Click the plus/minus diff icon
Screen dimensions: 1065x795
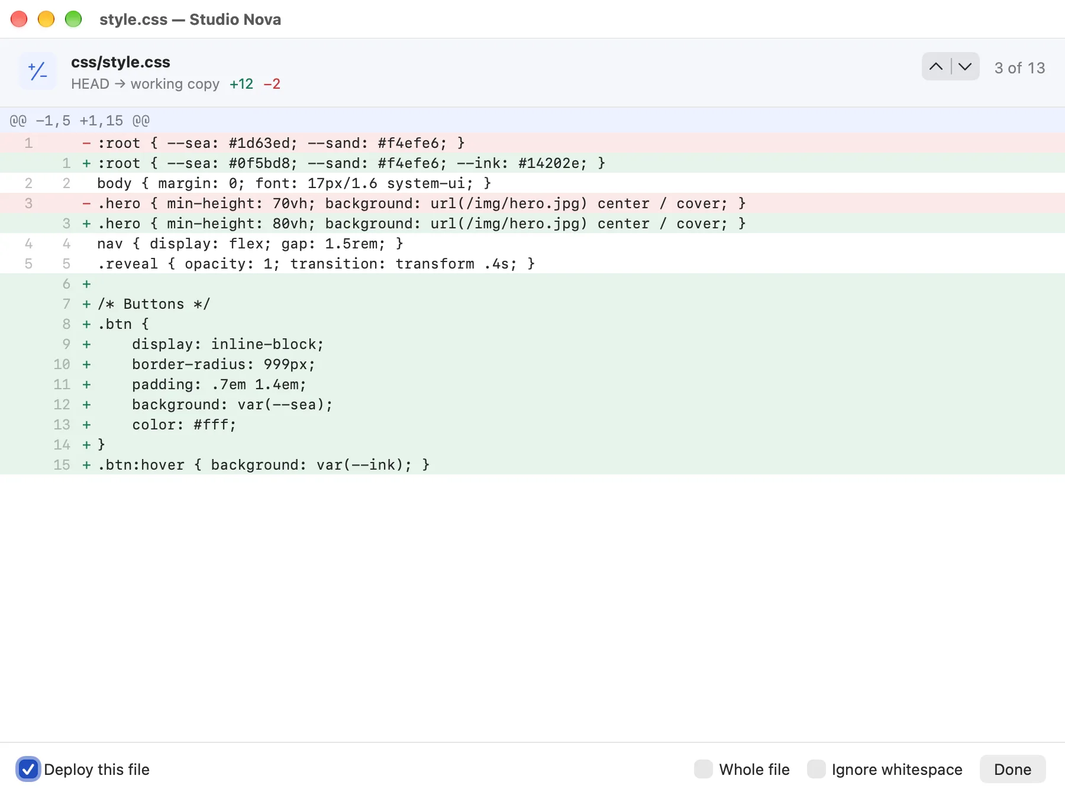(38, 72)
